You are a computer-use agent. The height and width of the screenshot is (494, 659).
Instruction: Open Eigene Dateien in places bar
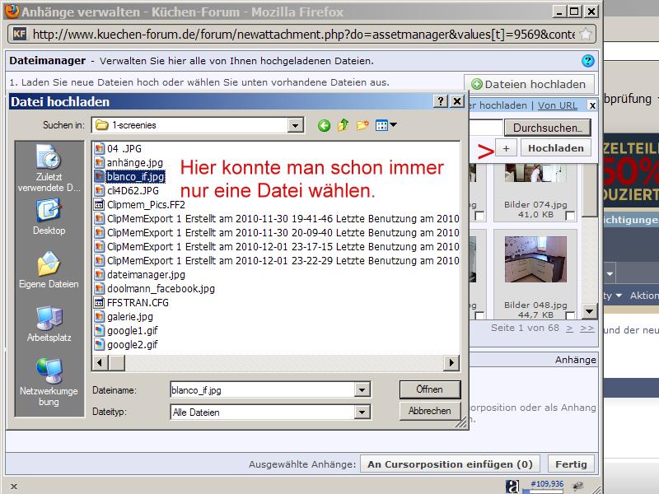(49, 271)
